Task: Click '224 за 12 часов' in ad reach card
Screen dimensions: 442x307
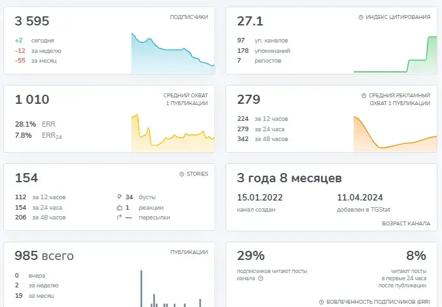Action: pyautogui.click(x=262, y=119)
